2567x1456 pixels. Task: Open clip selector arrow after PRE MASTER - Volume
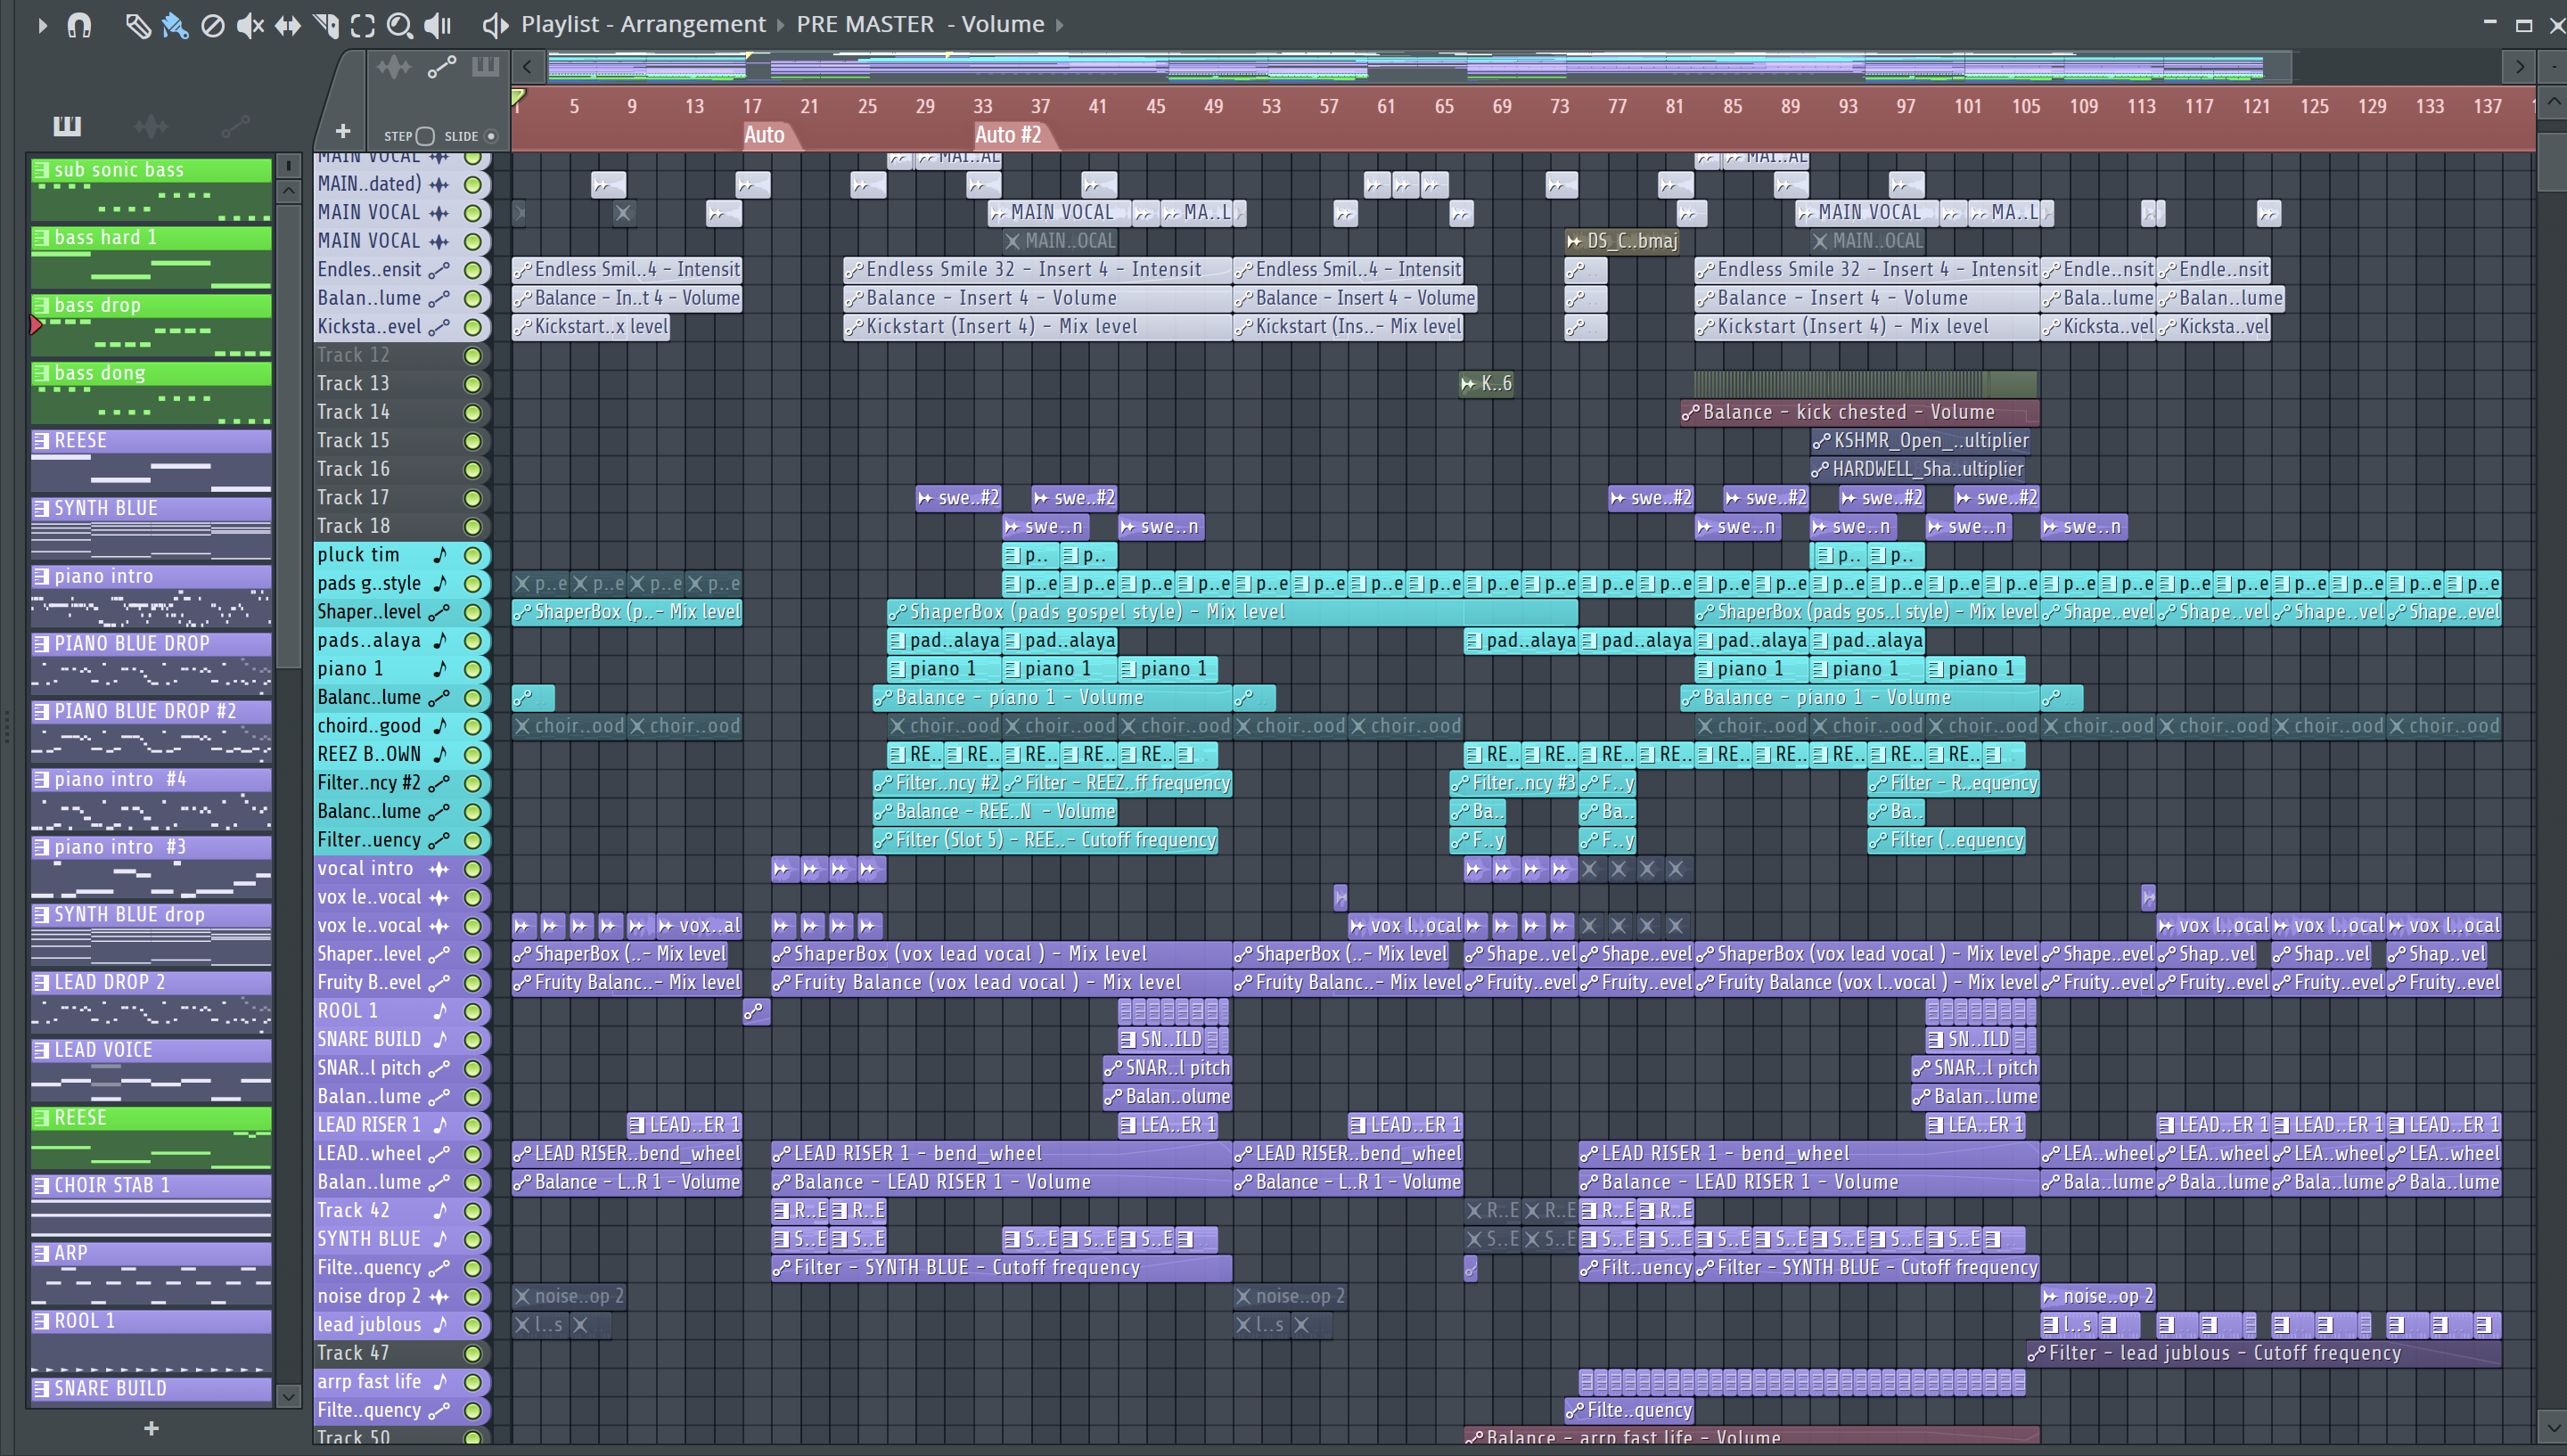(x=1060, y=25)
